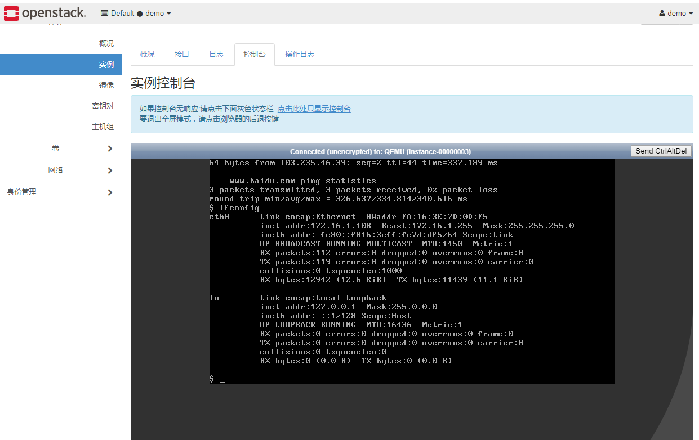
Task: Click the 点击此处只显示控制台 link
Action: pyautogui.click(x=314, y=109)
